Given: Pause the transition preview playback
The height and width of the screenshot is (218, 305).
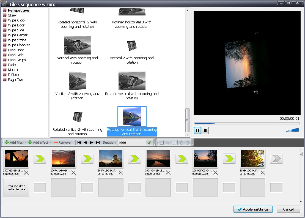Looking at the screenshot, I should coord(197,130).
